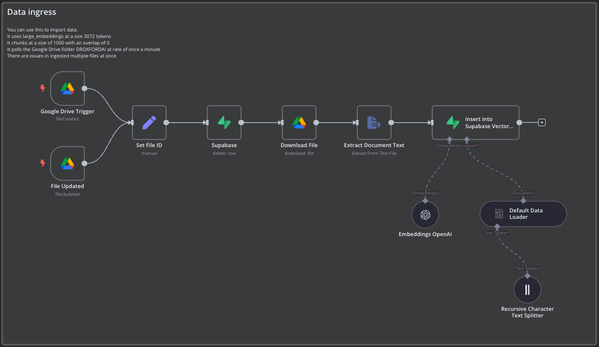
Task: Click the Supabase node output connector dot
Action: point(241,122)
